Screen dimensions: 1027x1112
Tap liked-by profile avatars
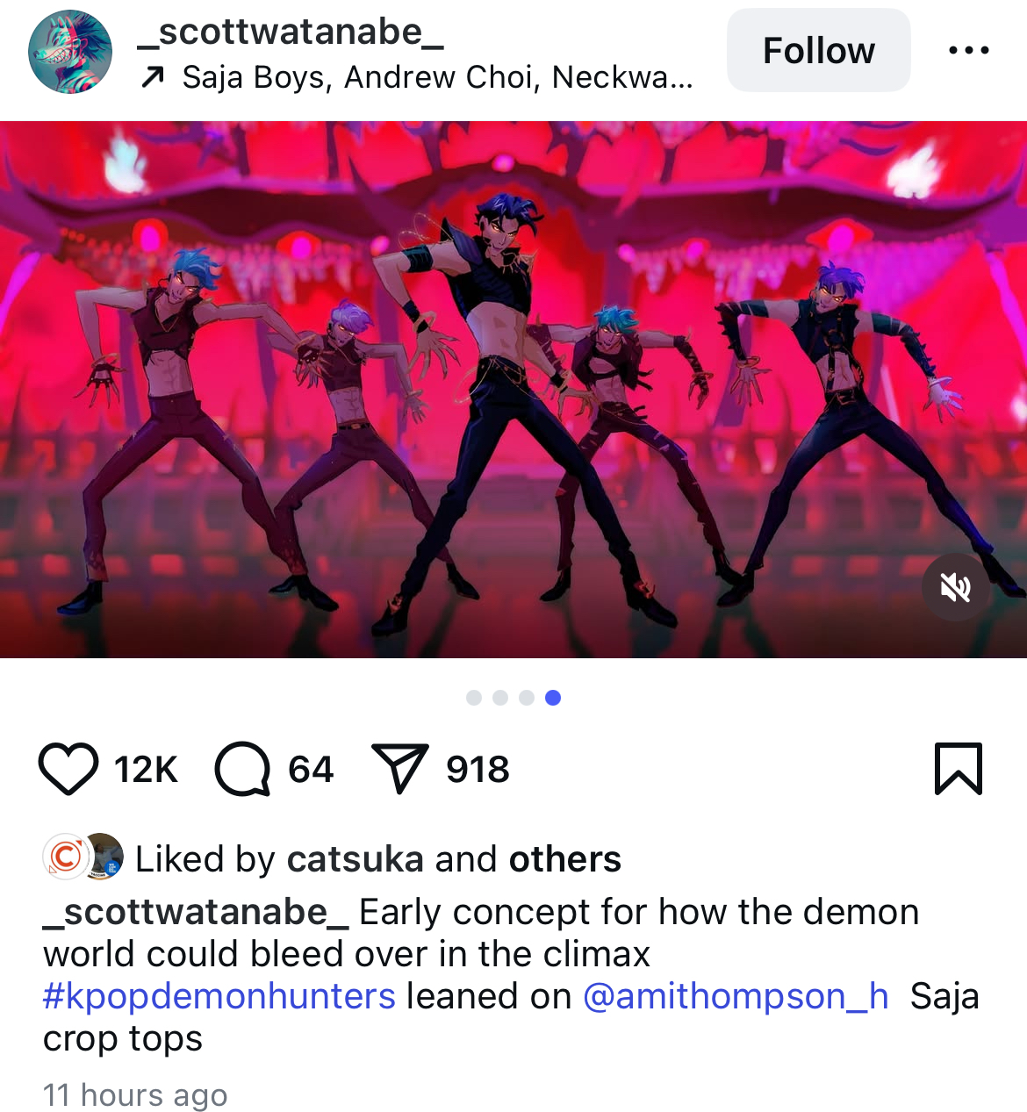coord(83,857)
